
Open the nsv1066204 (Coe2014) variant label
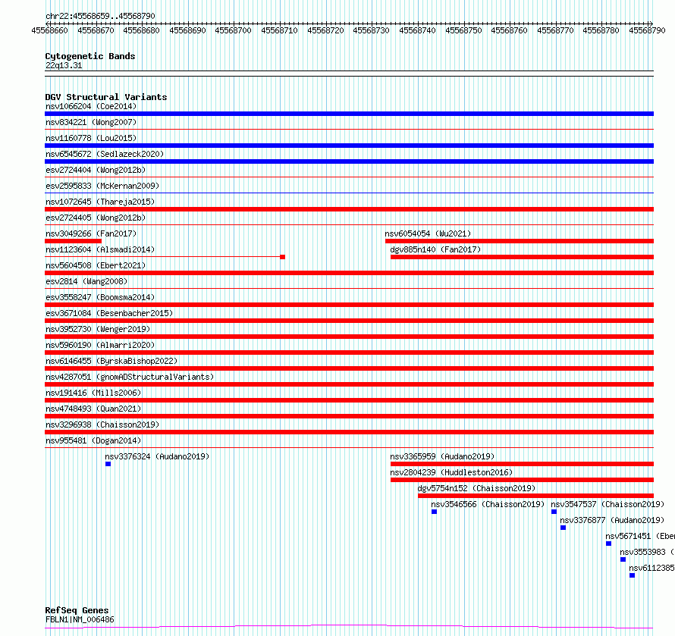pyautogui.click(x=91, y=106)
